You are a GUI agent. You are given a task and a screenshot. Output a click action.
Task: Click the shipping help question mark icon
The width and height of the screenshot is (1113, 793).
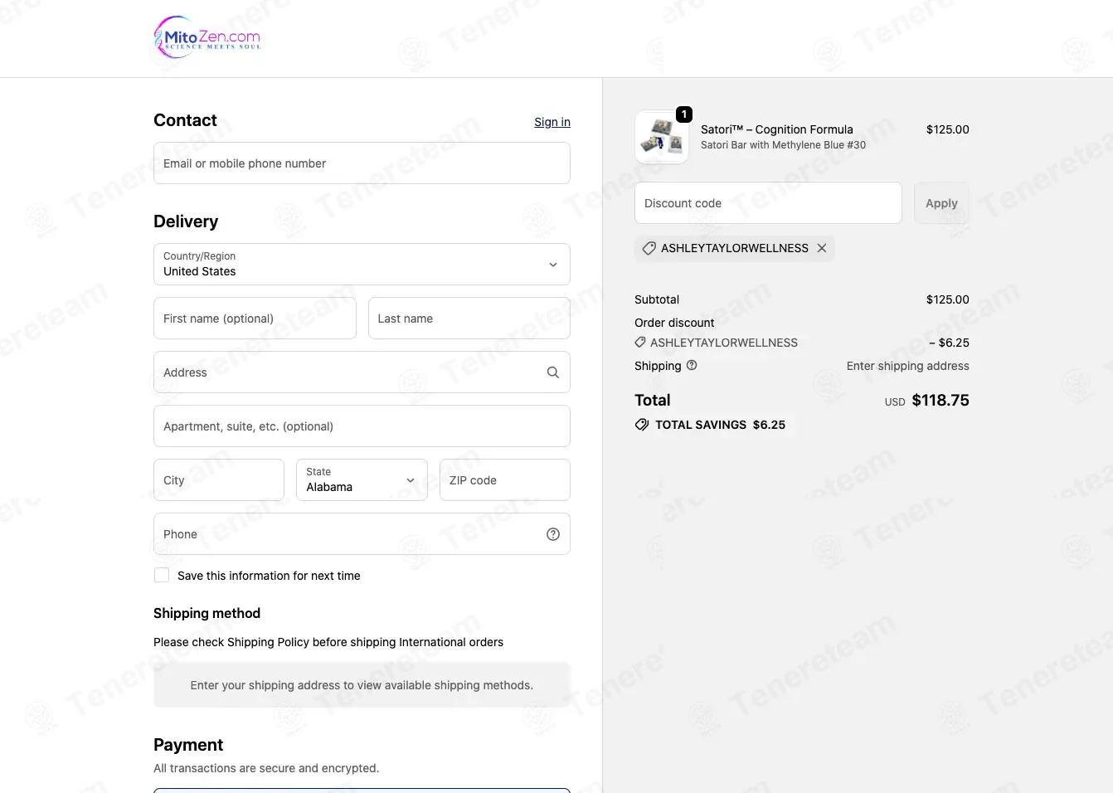point(692,365)
